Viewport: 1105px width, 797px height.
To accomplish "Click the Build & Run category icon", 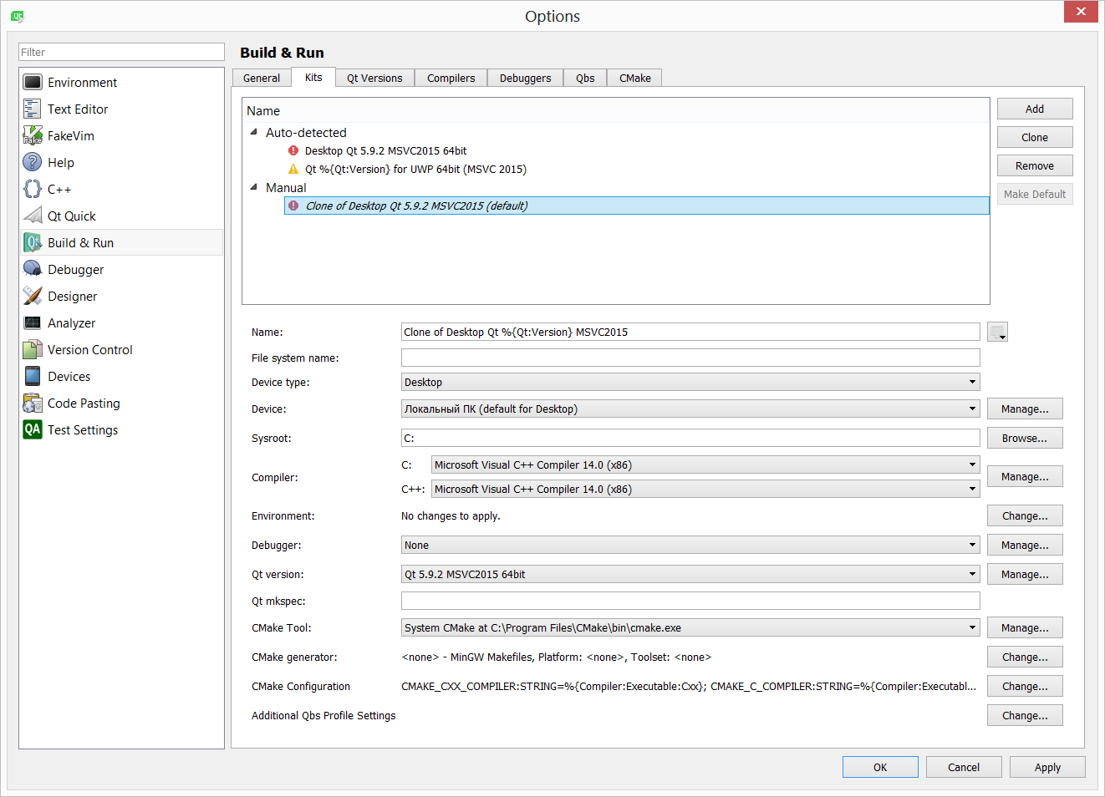I will (x=33, y=242).
